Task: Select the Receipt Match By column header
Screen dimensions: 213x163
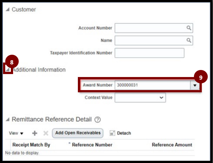Action: point(31,145)
